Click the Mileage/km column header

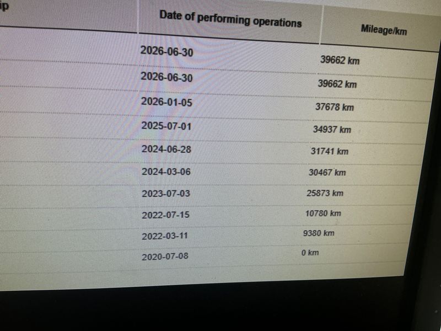point(384,30)
